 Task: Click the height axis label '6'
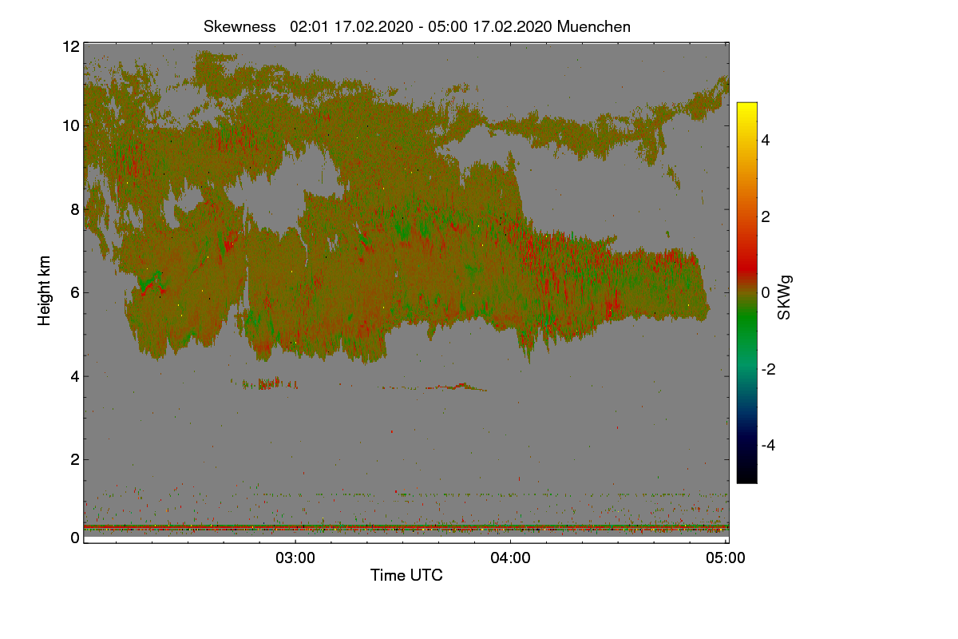click(x=74, y=292)
